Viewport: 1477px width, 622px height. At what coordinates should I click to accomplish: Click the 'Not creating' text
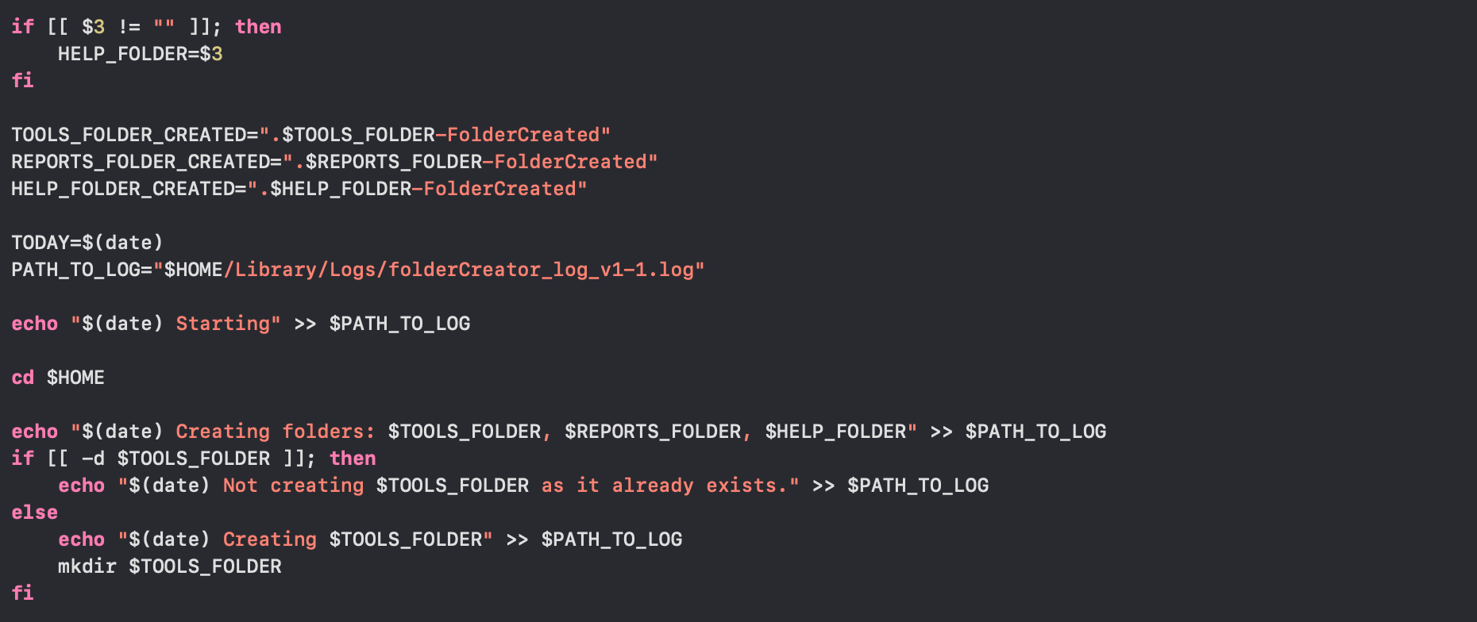[293, 486]
